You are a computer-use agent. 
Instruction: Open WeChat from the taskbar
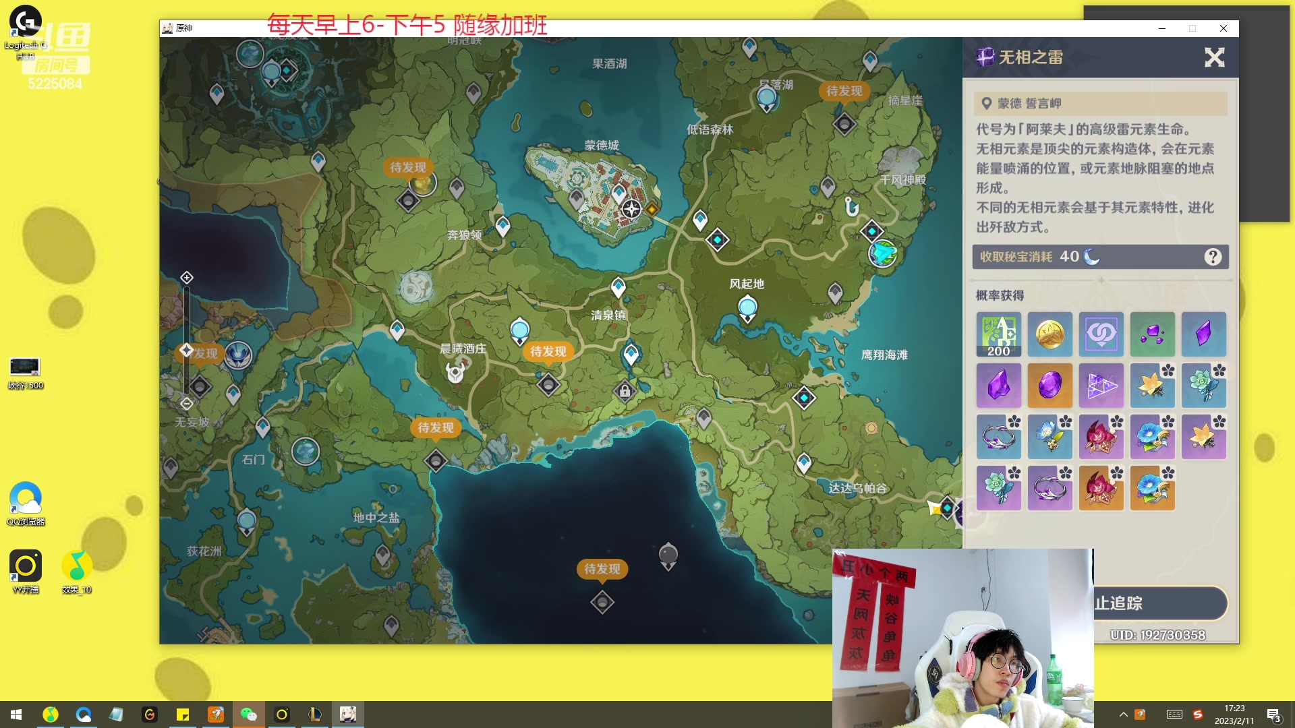tap(249, 715)
